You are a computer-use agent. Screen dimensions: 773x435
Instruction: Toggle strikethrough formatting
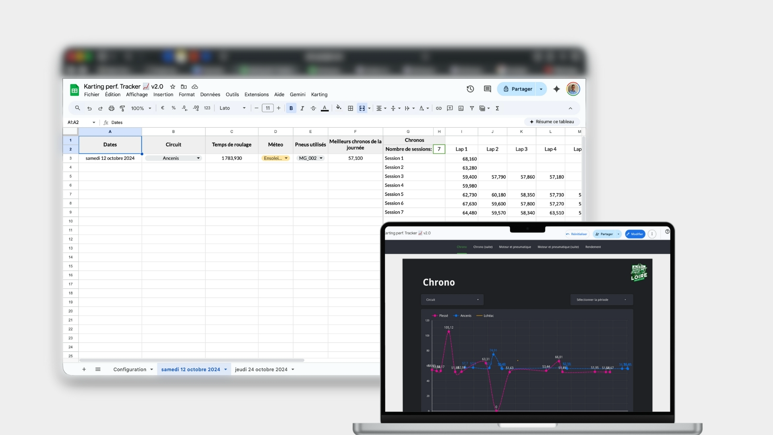point(313,108)
